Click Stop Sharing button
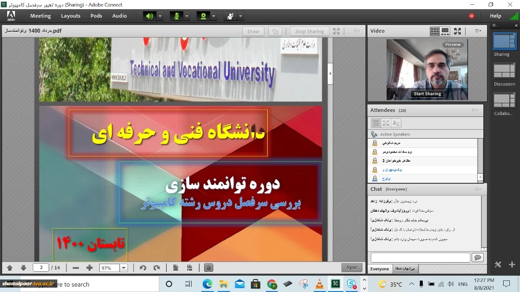520x292 pixels. pos(310,31)
